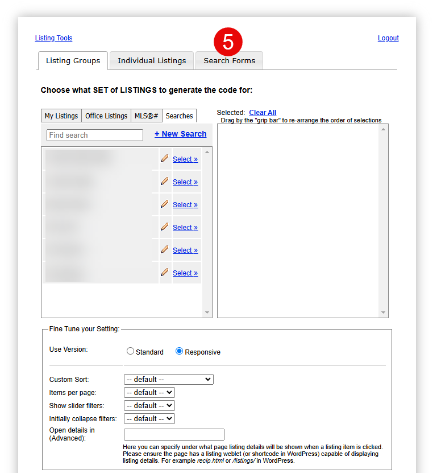The width and height of the screenshot is (437, 473).
Task: Switch to the Search Forms tab
Action: [x=229, y=61]
